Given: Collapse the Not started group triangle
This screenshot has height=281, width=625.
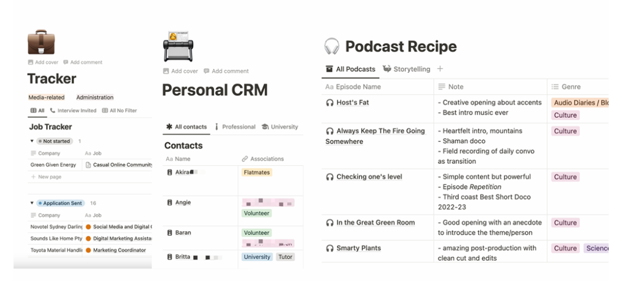Looking at the screenshot, I should 32,141.
